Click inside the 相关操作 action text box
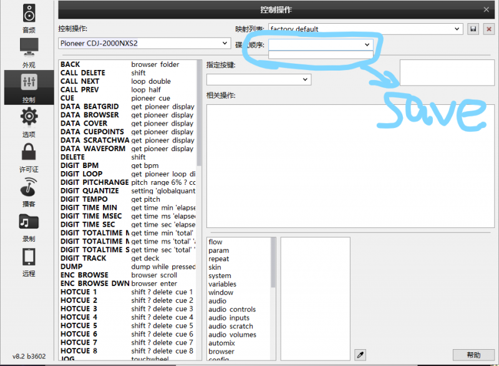Viewport: 499px width, 366px height. [346, 166]
